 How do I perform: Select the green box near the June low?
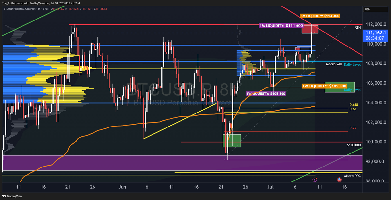[232, 140]
